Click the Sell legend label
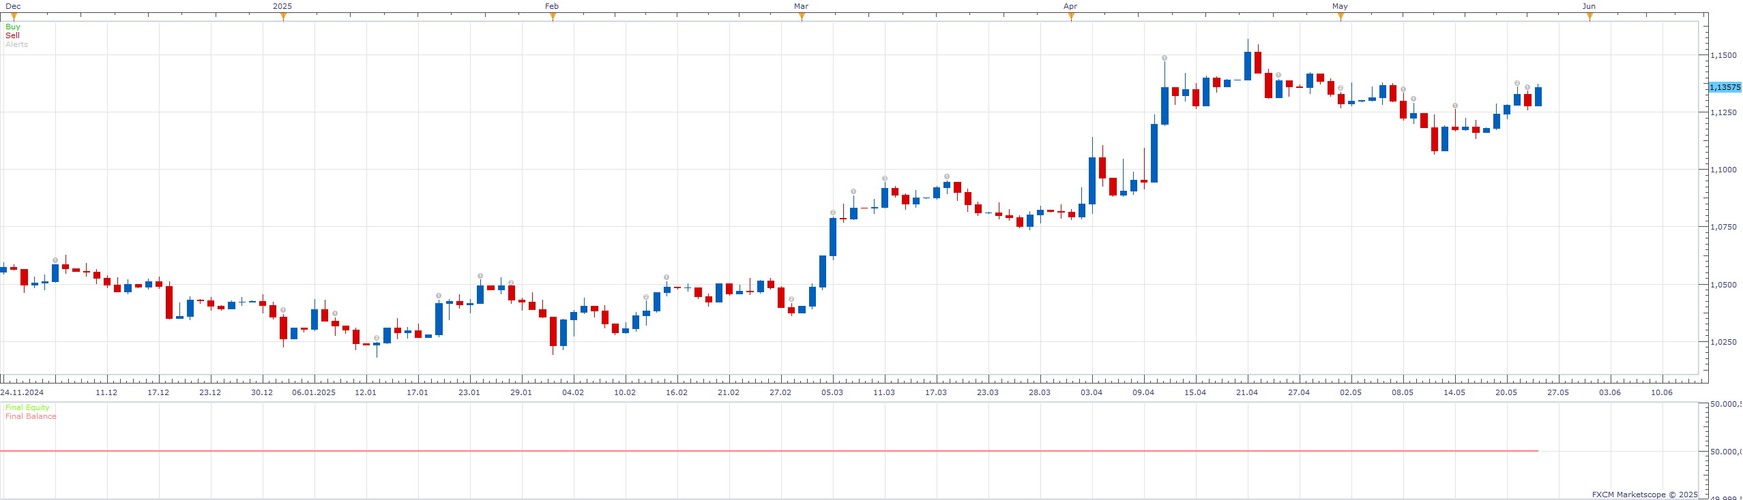Screen dimensions: 1743x500 point(12,35)
